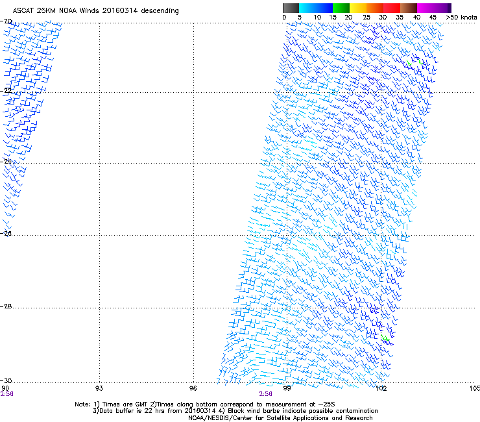This screenshot has height=422, width=480.
Task: Click the '>50 knots' legend label
Action: pos(461,18)
